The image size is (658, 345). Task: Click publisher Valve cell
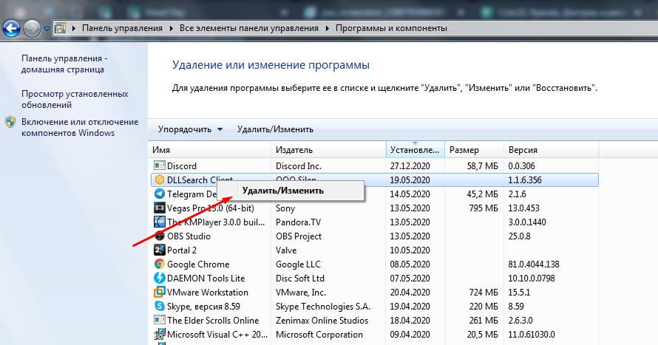286,250
